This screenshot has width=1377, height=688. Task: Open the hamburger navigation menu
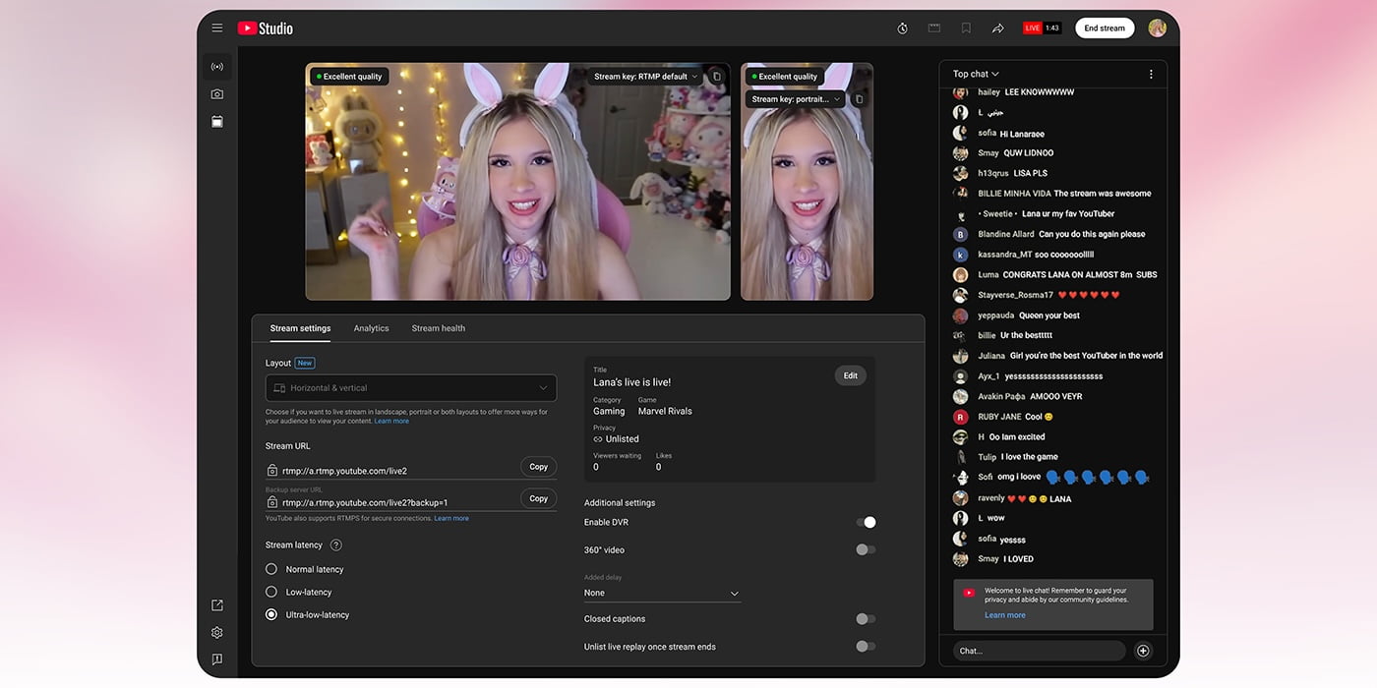coord(217,29)
